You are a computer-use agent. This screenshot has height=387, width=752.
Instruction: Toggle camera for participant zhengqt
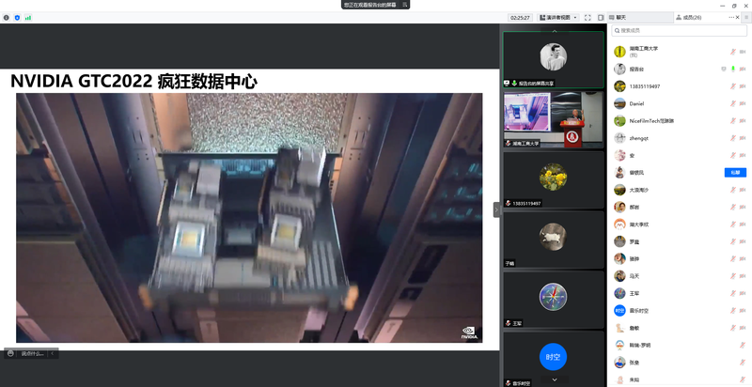[x=743, y=137]
